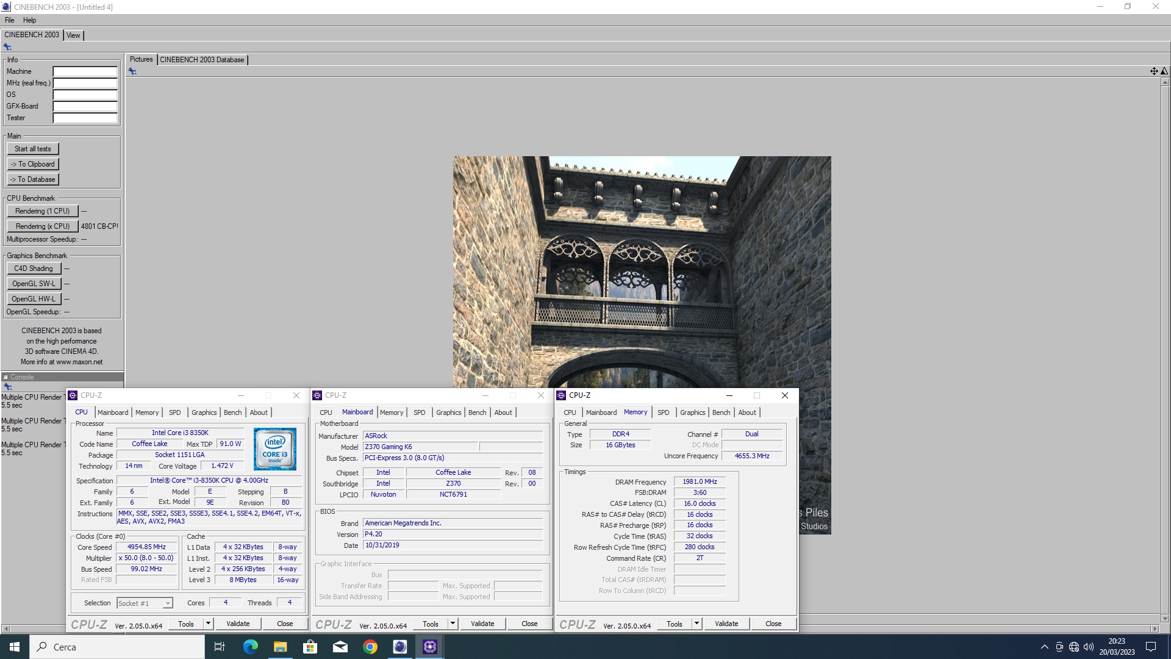Viewport: 1171px width, 659px height.
Task: Click picture viewer scroll up arrow
Action: (1166, 82)
